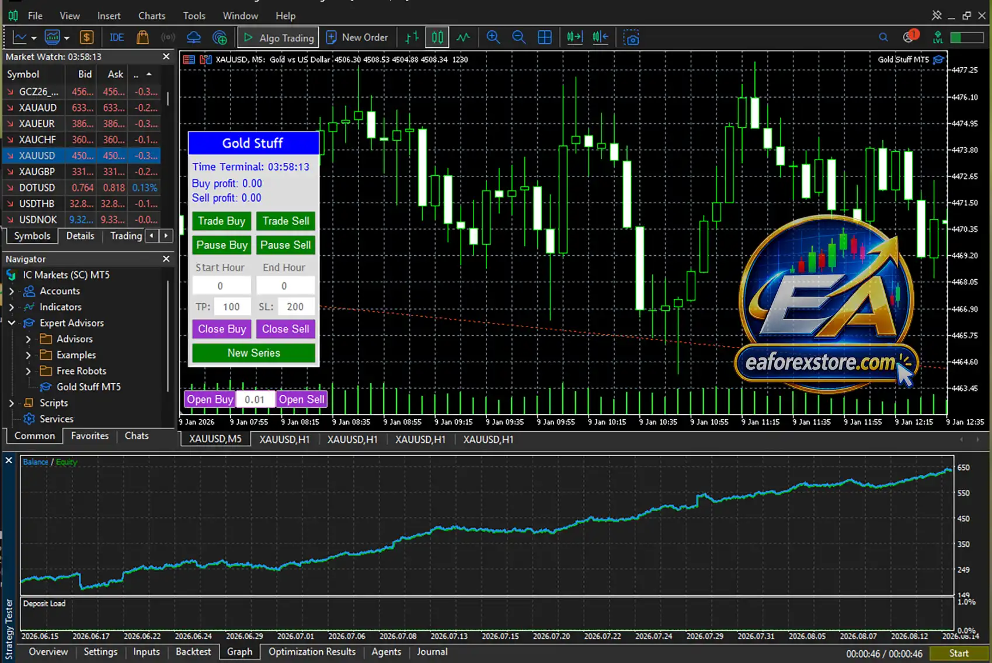
Task: Click the Pause Sell button
Action: [x=286, y=245]
